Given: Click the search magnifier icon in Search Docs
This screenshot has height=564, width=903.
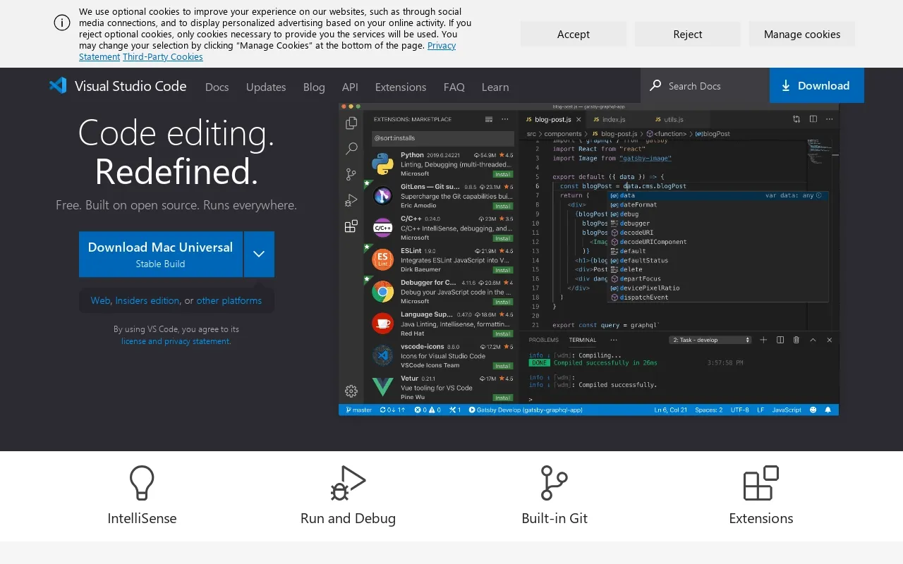Looking at the screenshot, I should [x=655, y=85].
